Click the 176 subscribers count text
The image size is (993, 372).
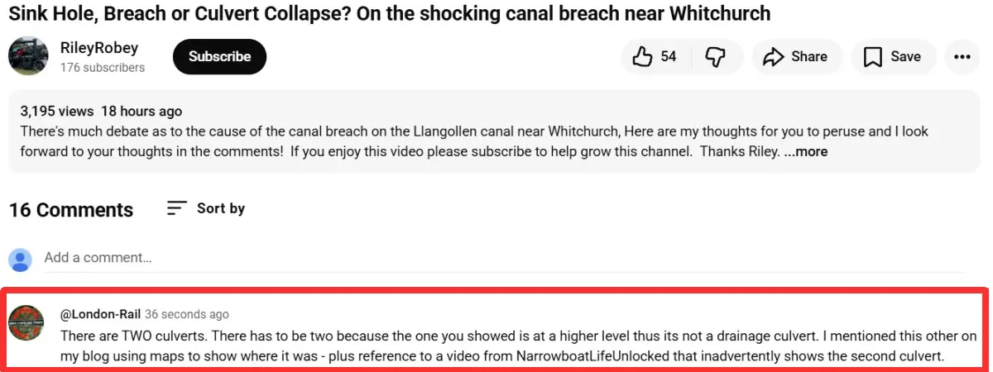103,68
